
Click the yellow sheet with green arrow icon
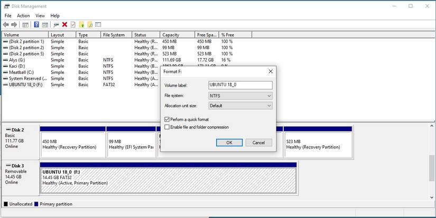click(x=81, y=25)
